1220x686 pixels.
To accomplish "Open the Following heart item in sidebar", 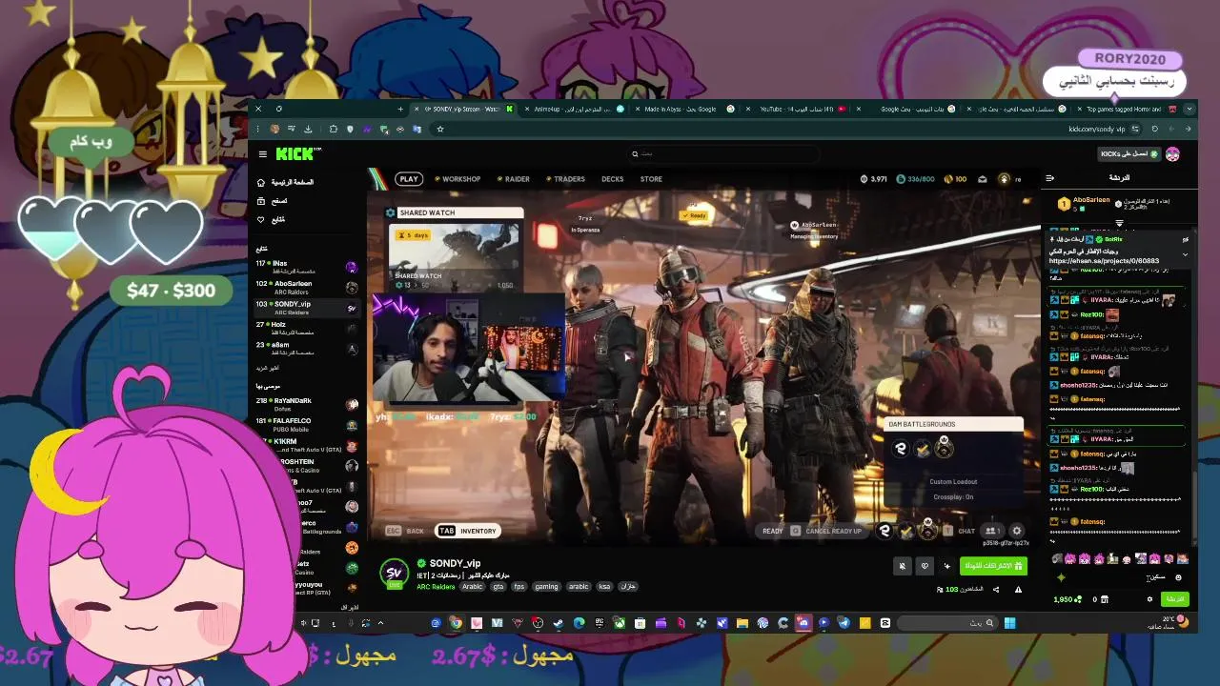I will (x=271, y=219).
